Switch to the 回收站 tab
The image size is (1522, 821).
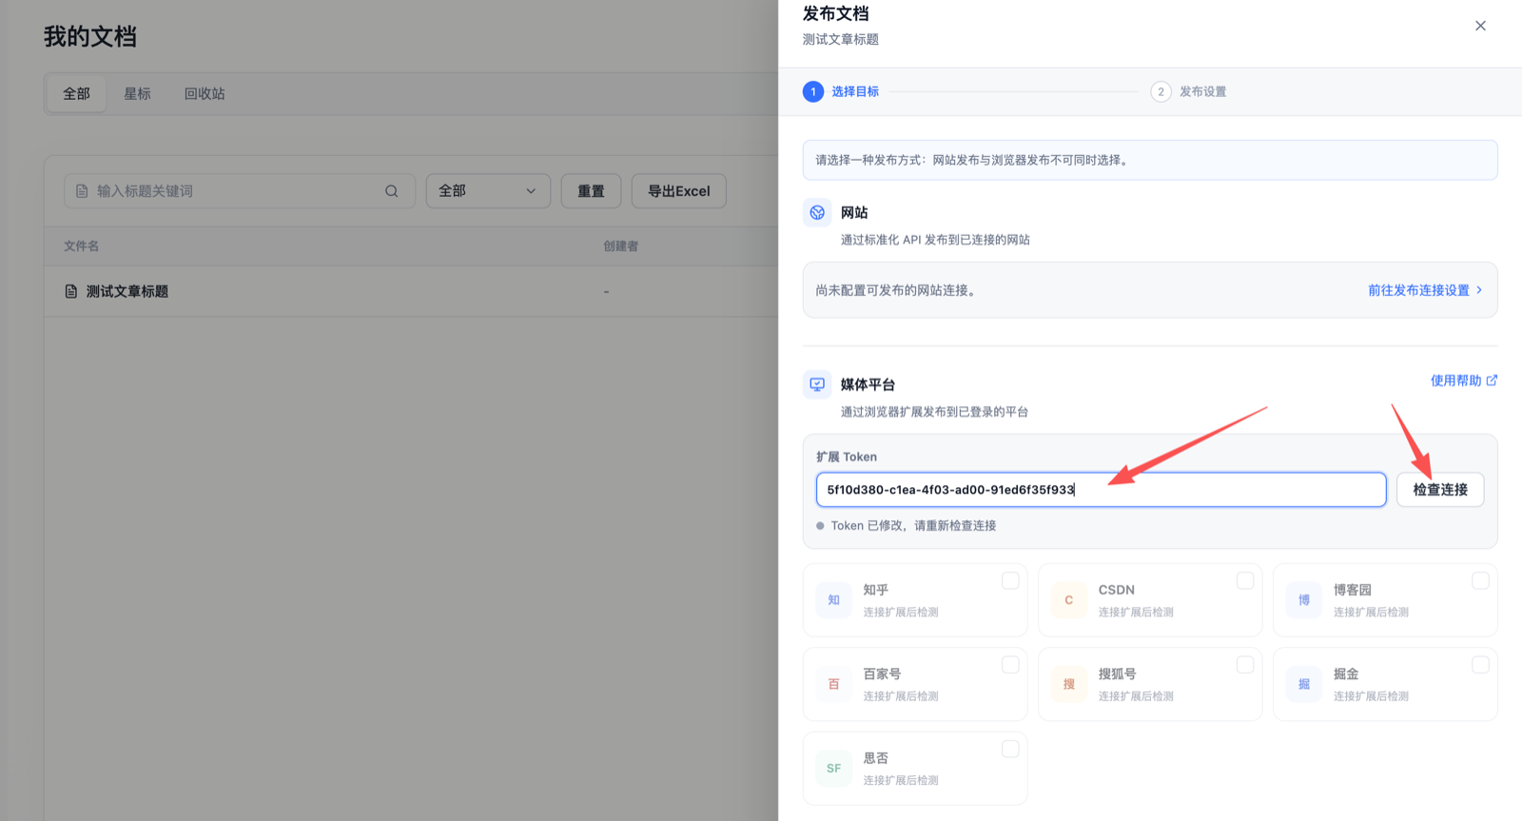click(x=205, y=93)
